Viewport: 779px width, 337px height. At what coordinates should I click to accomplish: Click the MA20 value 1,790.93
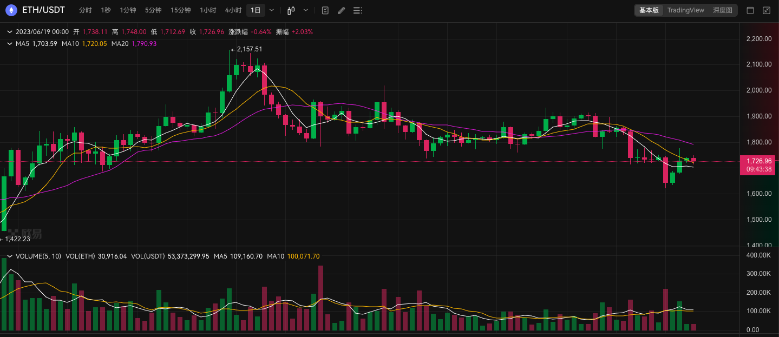(144, 44)
